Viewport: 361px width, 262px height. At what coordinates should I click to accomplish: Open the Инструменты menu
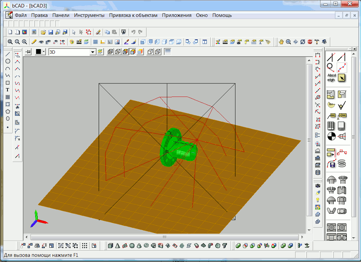click(89, 15)
